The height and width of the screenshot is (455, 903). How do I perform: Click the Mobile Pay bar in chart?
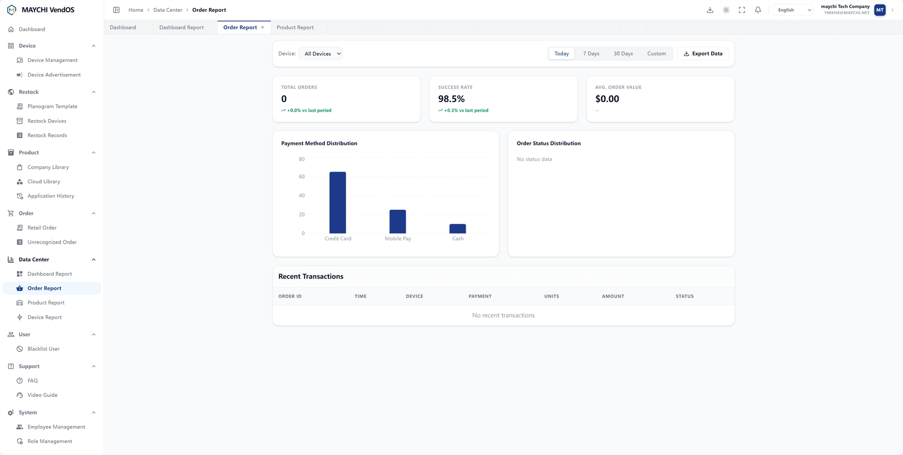(398, 222)
